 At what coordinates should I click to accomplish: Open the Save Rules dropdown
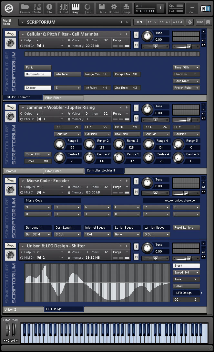186,81
